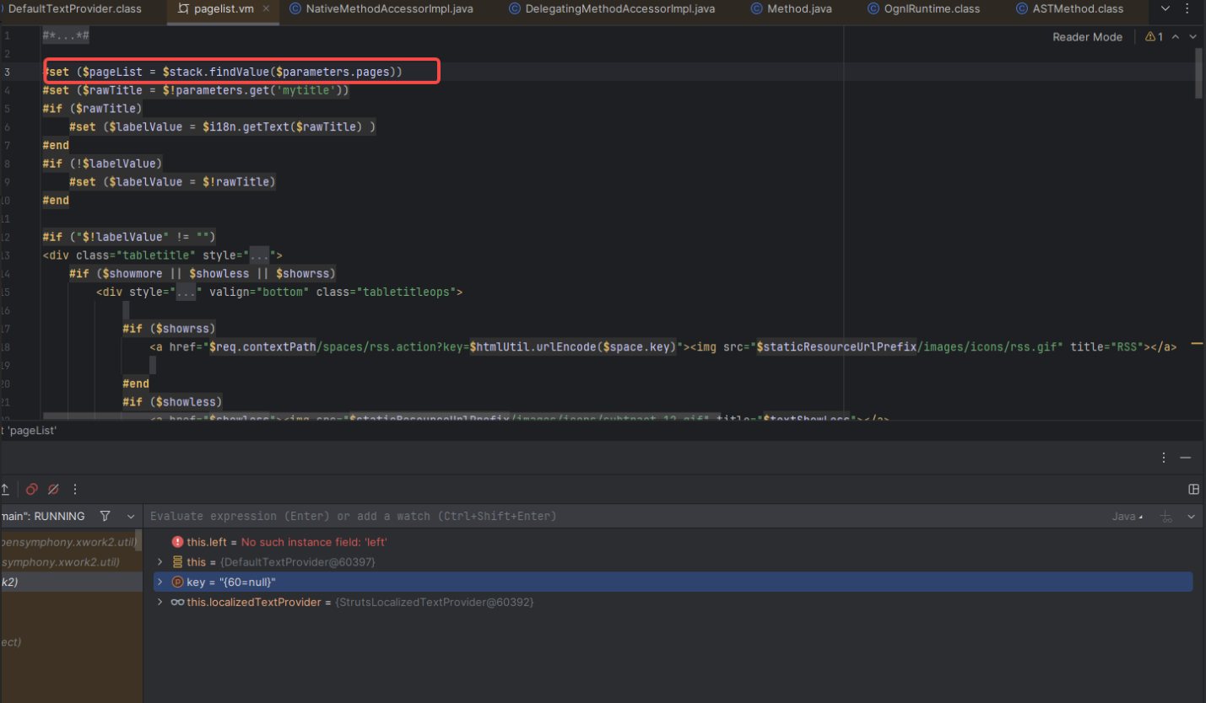Expand this.localizedTextProvider watch node
The width and height of the screenshot is (1206, 703).
pyautogui.click(x=160, y=602)
